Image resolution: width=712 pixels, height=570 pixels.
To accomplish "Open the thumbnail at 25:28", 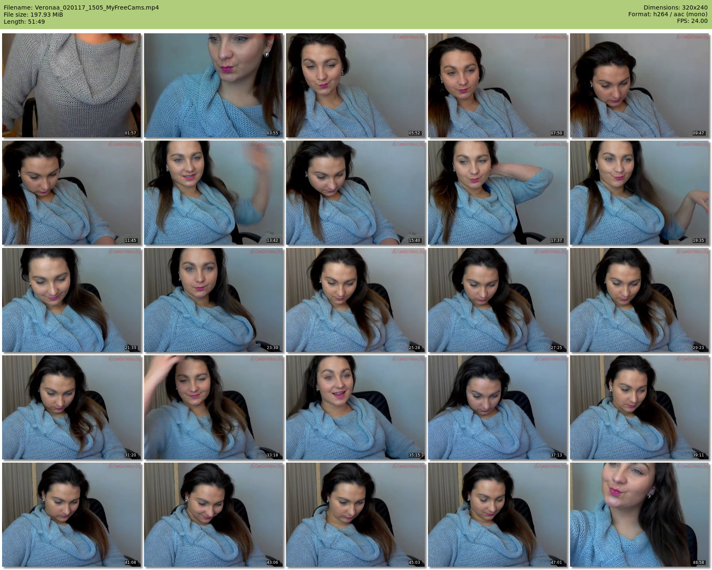I will click(356, 300).
